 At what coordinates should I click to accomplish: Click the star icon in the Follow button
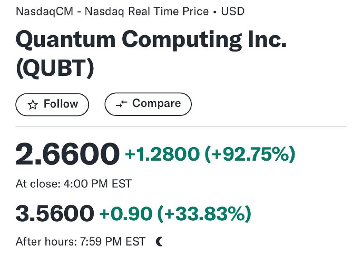tap(33, 105)
